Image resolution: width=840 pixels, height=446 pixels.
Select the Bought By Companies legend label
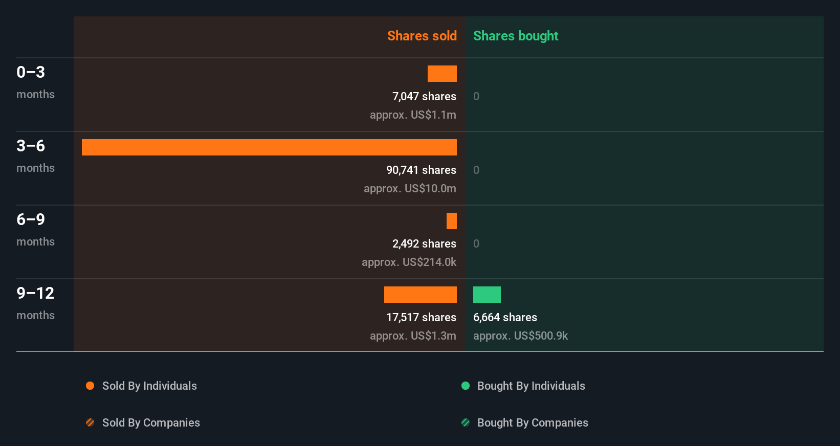coord(533,423)
